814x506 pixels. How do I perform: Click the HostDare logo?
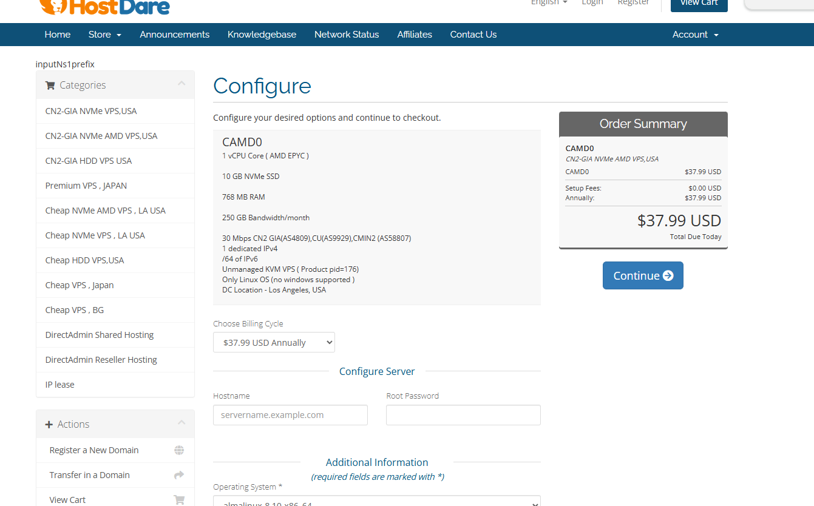click(104, 7)
